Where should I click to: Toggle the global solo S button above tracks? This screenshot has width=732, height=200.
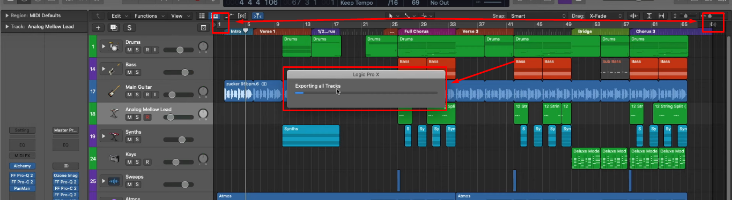[129, 28]
